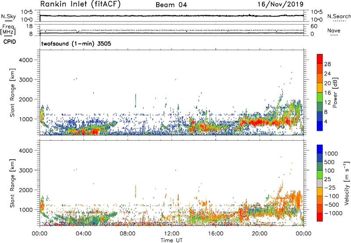This screenshot has height=243, width=351.
Task: Click the '08:00' time axis label
Action: click(x=128, y=234)
